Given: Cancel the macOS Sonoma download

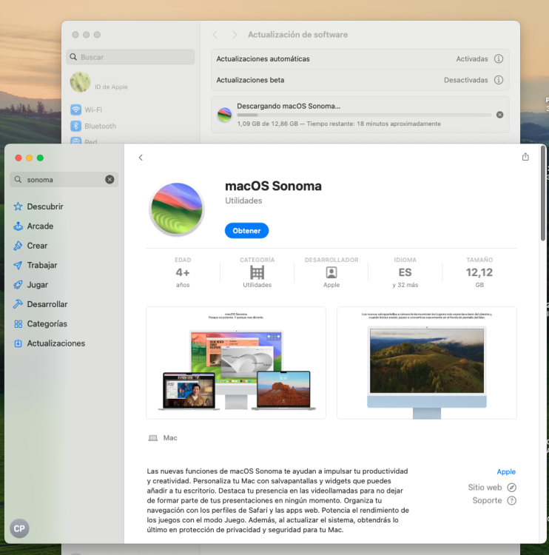Looking at the screenshot, I should click(x=500, y=115).
